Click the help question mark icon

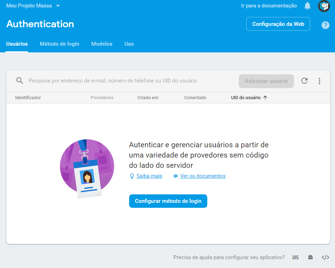[x=325, y=25]
